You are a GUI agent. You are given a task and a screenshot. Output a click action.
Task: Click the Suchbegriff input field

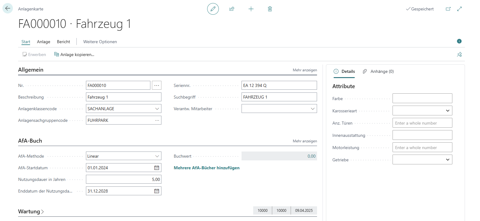pos(279,97)
